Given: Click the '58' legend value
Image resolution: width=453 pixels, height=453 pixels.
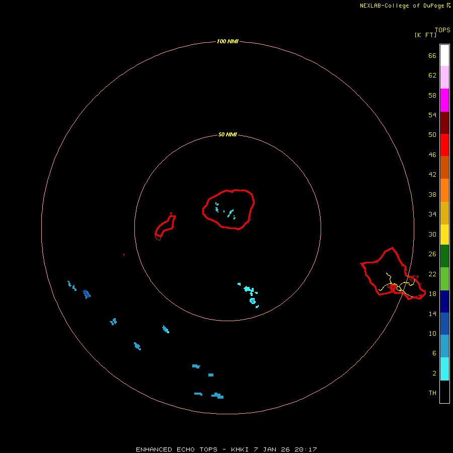Looking at the screenshot, I should coord(432,95).
